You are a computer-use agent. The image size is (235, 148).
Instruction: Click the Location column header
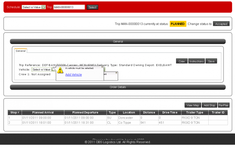[129, 112]
